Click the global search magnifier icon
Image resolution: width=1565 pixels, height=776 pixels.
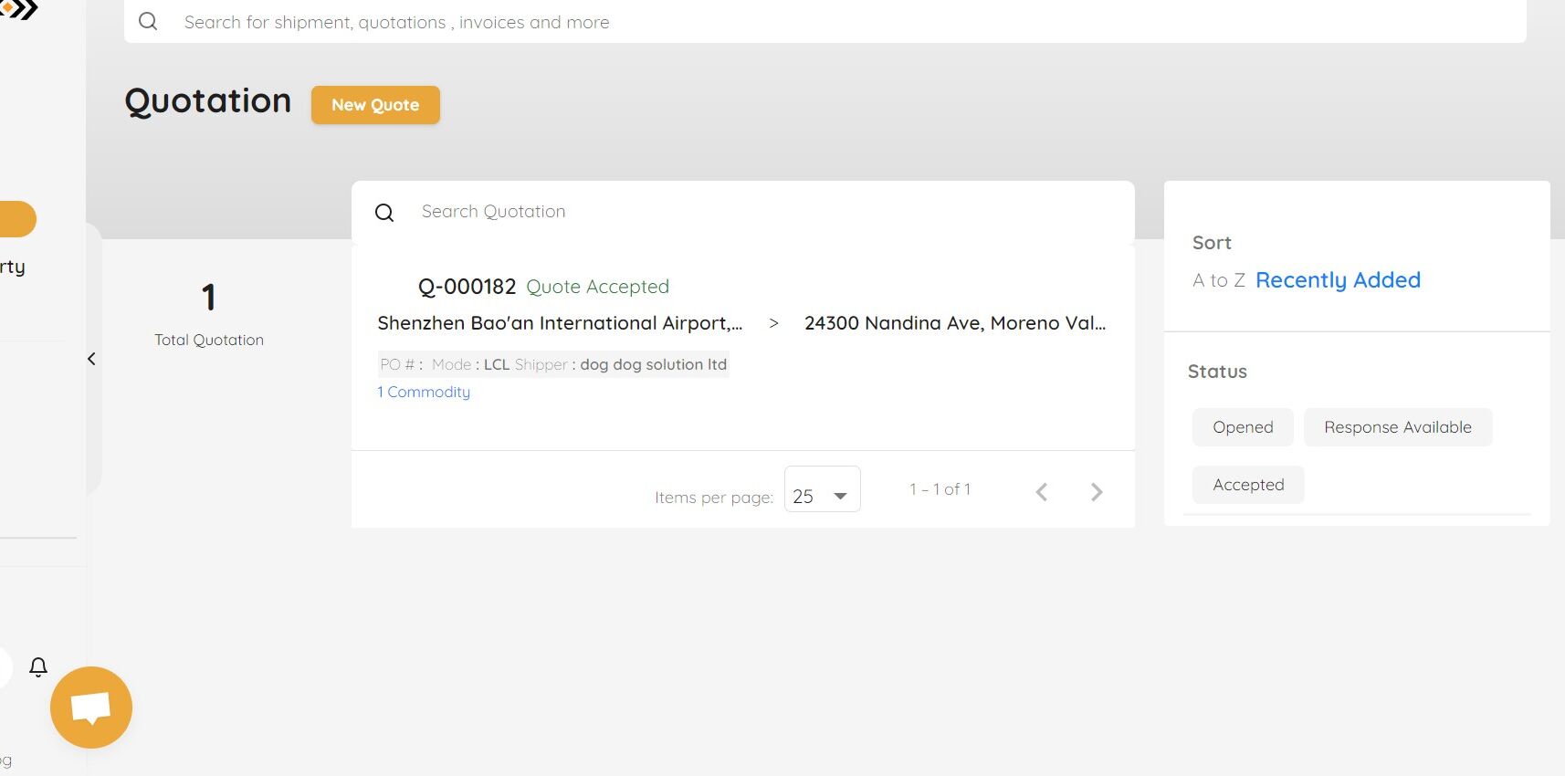148,21
